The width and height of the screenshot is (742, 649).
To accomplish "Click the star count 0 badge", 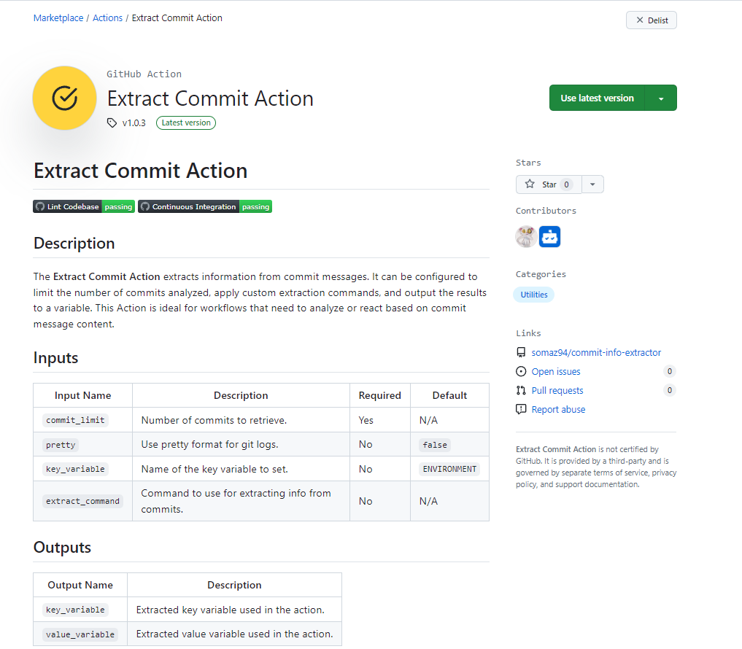I will (x=566, y=184).
